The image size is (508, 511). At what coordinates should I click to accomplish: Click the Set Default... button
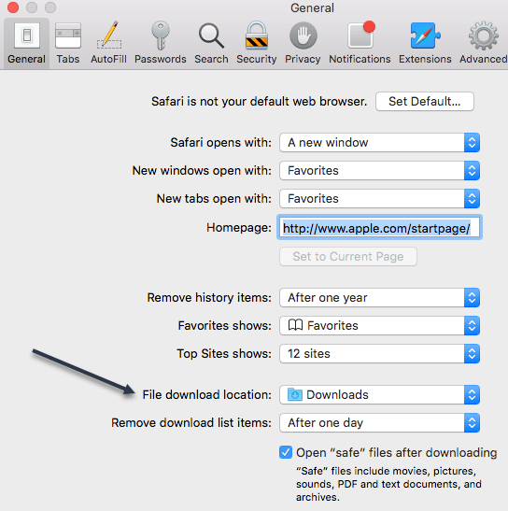coord(425,101)
